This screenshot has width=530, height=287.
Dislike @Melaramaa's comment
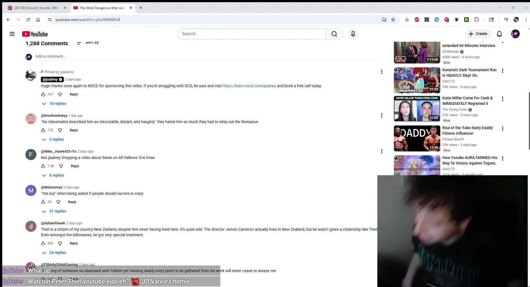point(58,202)
